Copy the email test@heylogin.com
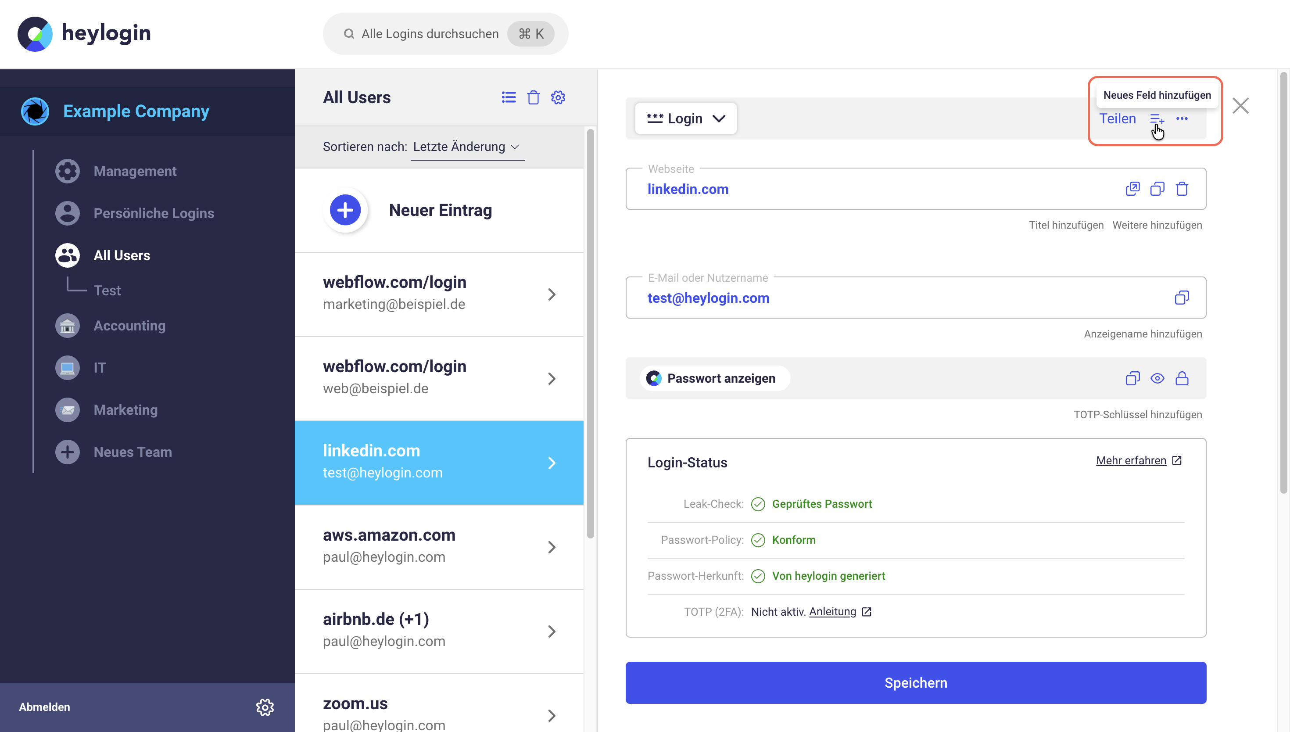The height and width of the screenshot is (732, 1290). [x=1182, y=298]
